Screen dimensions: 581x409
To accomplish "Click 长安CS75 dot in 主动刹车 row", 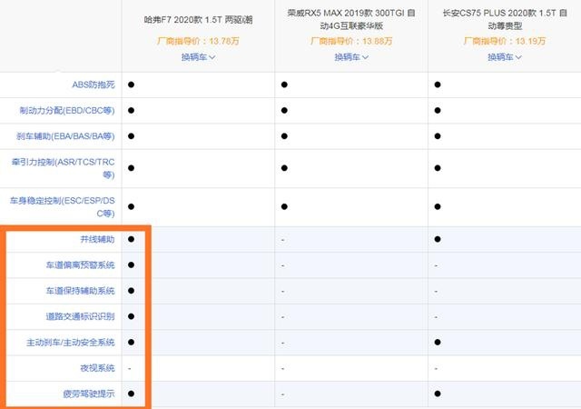I will [438, 342].
